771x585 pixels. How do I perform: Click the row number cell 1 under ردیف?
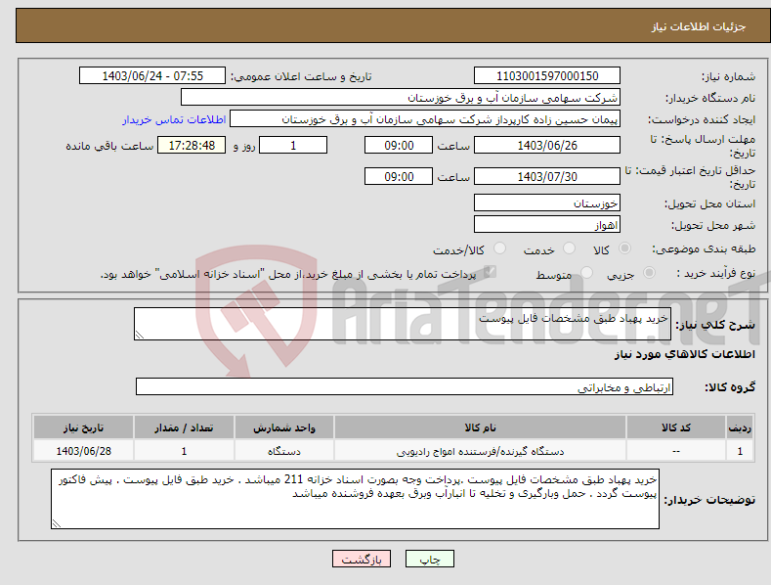[740, 451]
